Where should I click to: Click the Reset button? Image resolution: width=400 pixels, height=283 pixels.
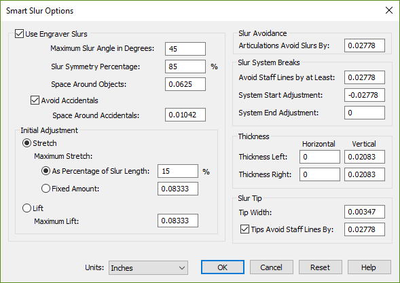[320, 267]
